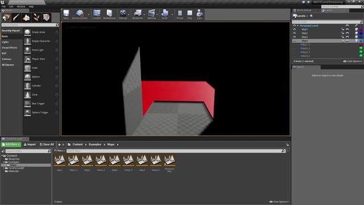Viewport: 364px width, 205px height.
Task: Toggle visibility eye for Persistent Level
Action: click(x=295, y=26)
